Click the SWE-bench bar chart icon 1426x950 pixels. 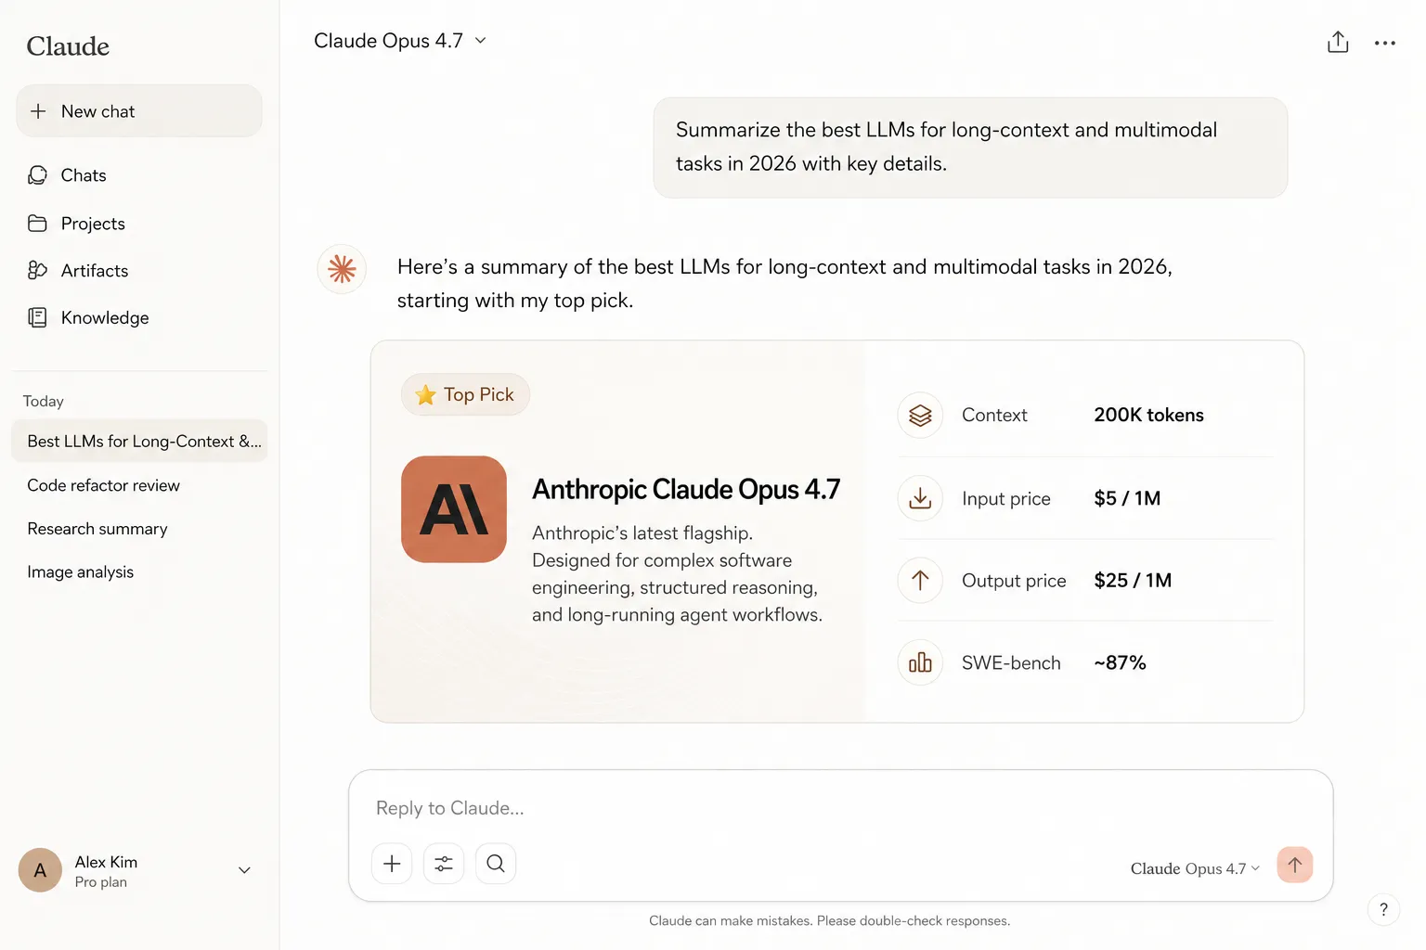(x=920, y=662)
